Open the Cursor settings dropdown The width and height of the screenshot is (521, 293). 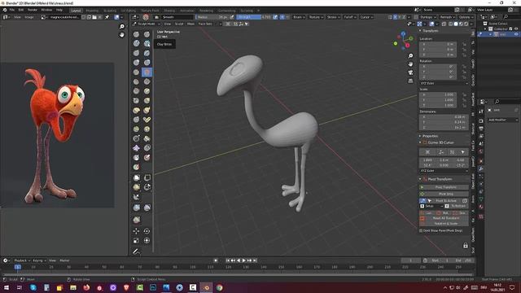pos(366,17)
